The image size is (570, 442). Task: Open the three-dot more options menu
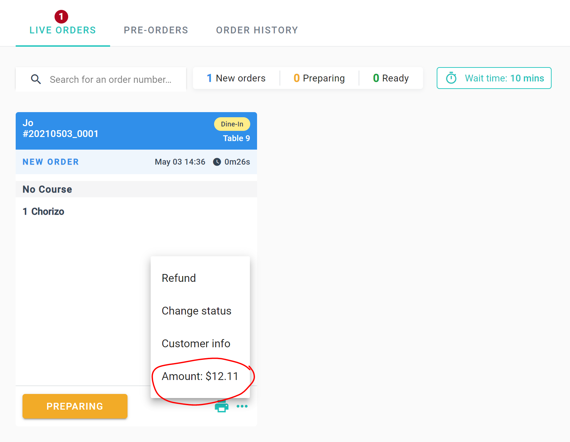[242, 406]
